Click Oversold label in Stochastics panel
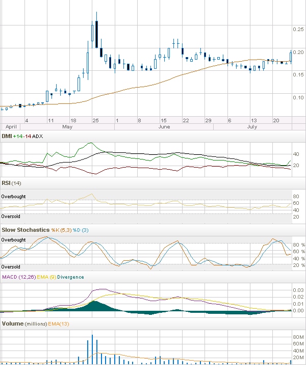 pyautogui.click(x=11, y=267)
